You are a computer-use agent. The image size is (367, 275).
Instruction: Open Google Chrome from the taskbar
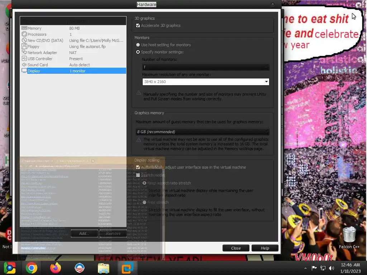(x=32, y=268)
